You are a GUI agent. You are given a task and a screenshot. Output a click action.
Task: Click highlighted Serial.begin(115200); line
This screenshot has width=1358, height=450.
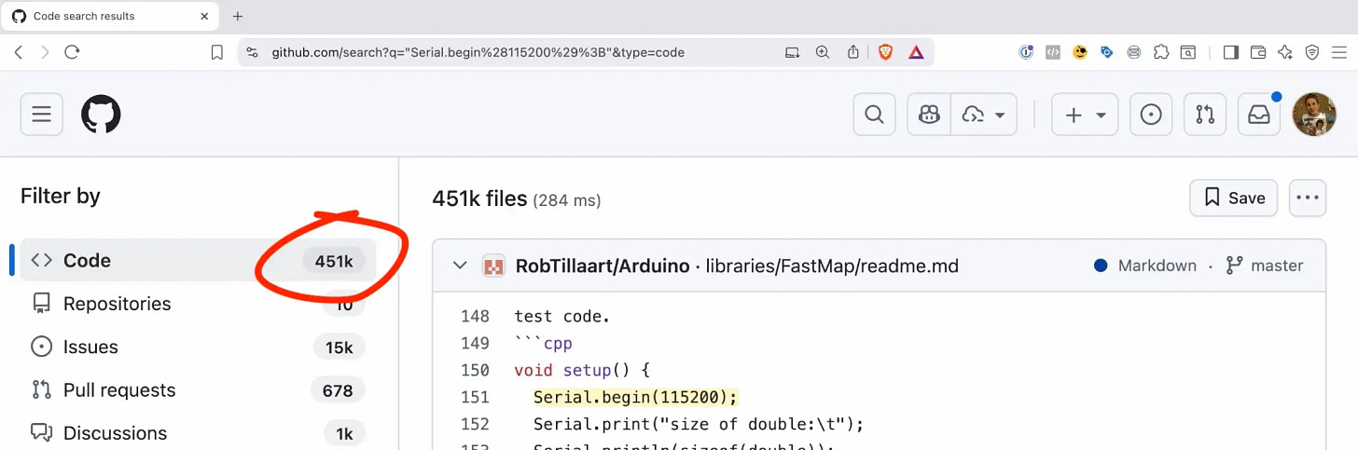[635, 398]
